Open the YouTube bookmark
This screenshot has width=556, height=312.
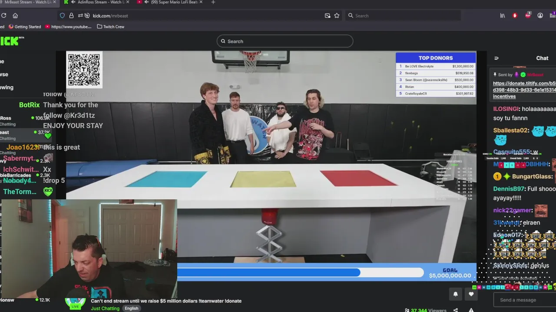click(68, 27)
